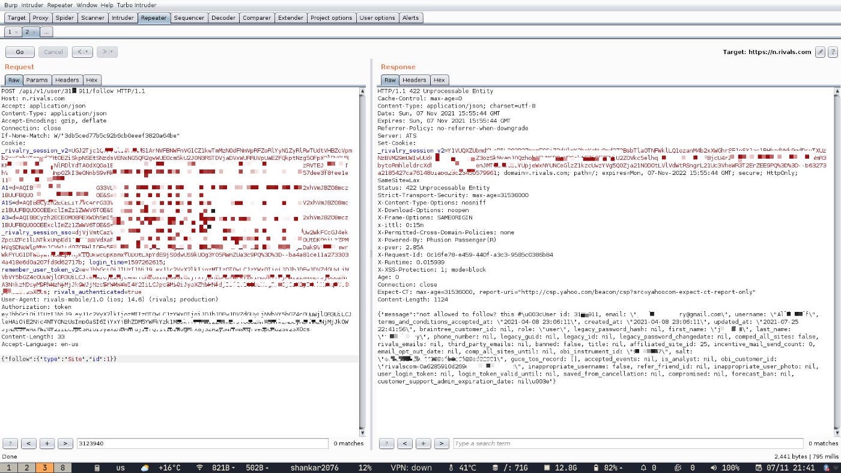Show request Headers view
Image resolution: width=841 pixels, height=473 pixels.
point(67,80)
